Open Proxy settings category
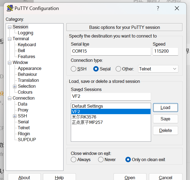Image resolution: width=190 pixels, height=180 pixels. click(x=23, y=110)
